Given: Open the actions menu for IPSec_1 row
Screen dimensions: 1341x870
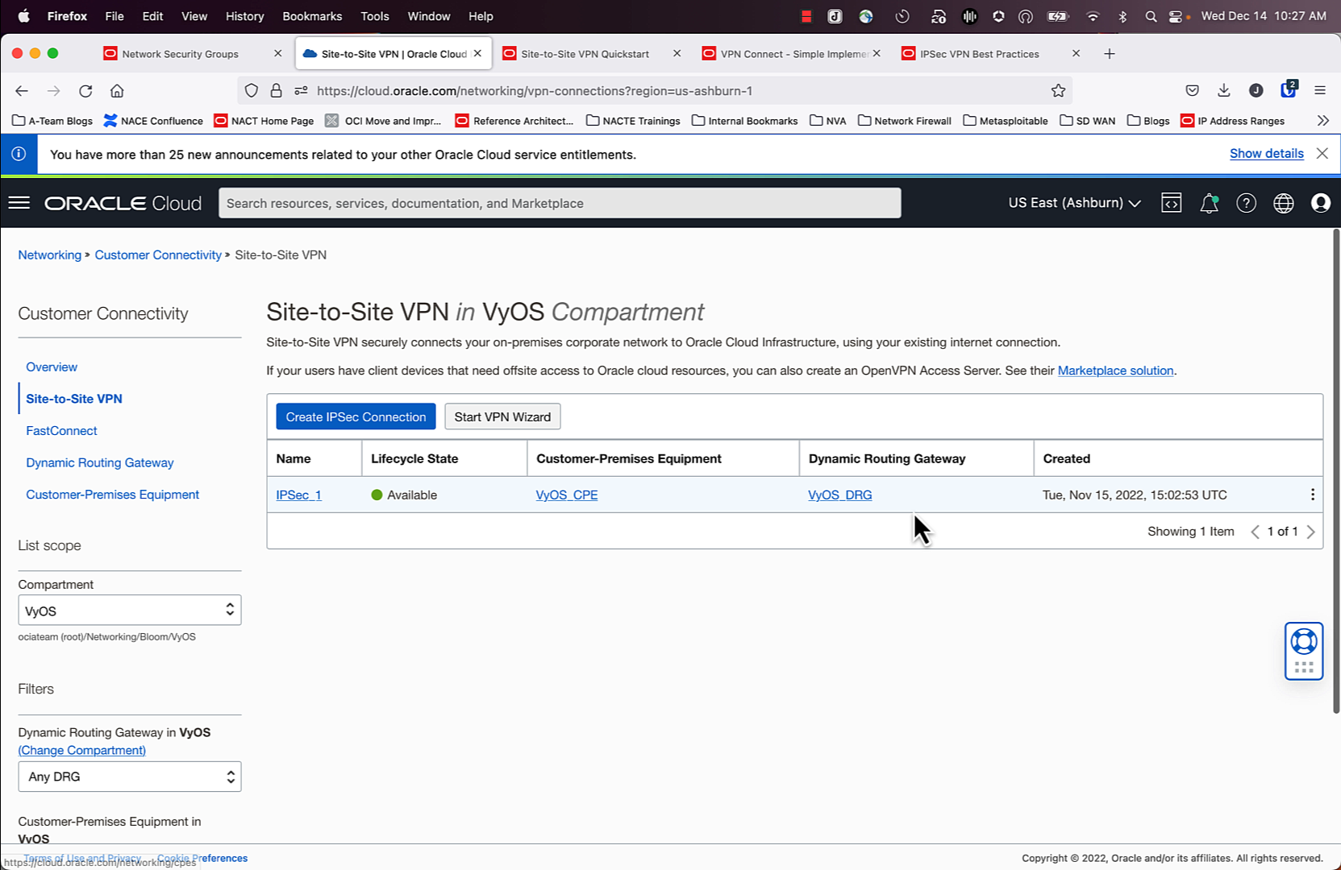Looking at the screenshot, I should click(1312, 495).
